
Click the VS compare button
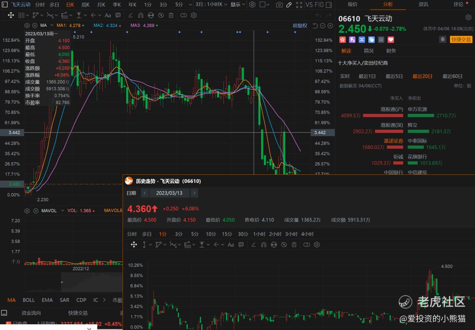pyautogui.click(x=309, y=4)
